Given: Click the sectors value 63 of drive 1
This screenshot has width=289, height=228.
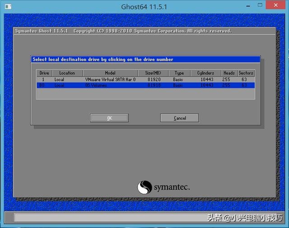Looking at the screenshot, I should (244, 79).
